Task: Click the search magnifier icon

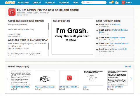Action: tap(83, 2)
